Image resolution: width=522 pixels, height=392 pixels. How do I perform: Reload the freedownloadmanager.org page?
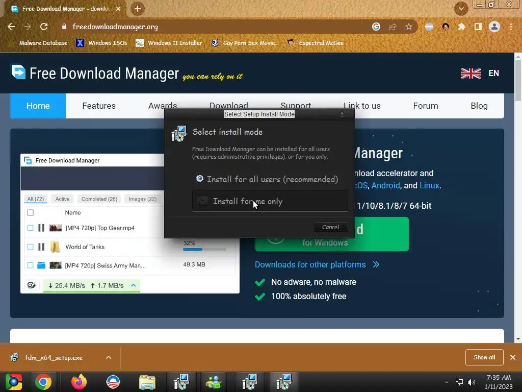pos(44,27)
